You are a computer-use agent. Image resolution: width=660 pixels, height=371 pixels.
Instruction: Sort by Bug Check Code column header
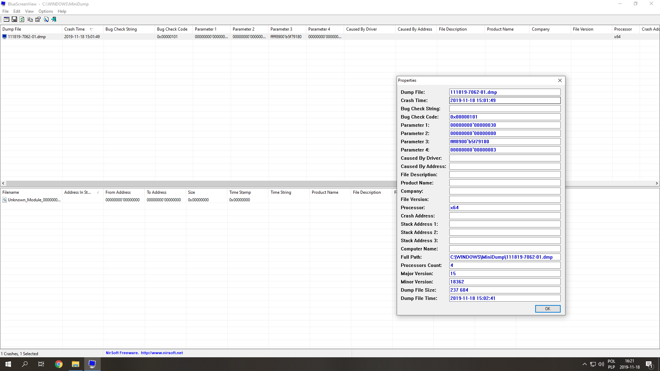[174, 29]
